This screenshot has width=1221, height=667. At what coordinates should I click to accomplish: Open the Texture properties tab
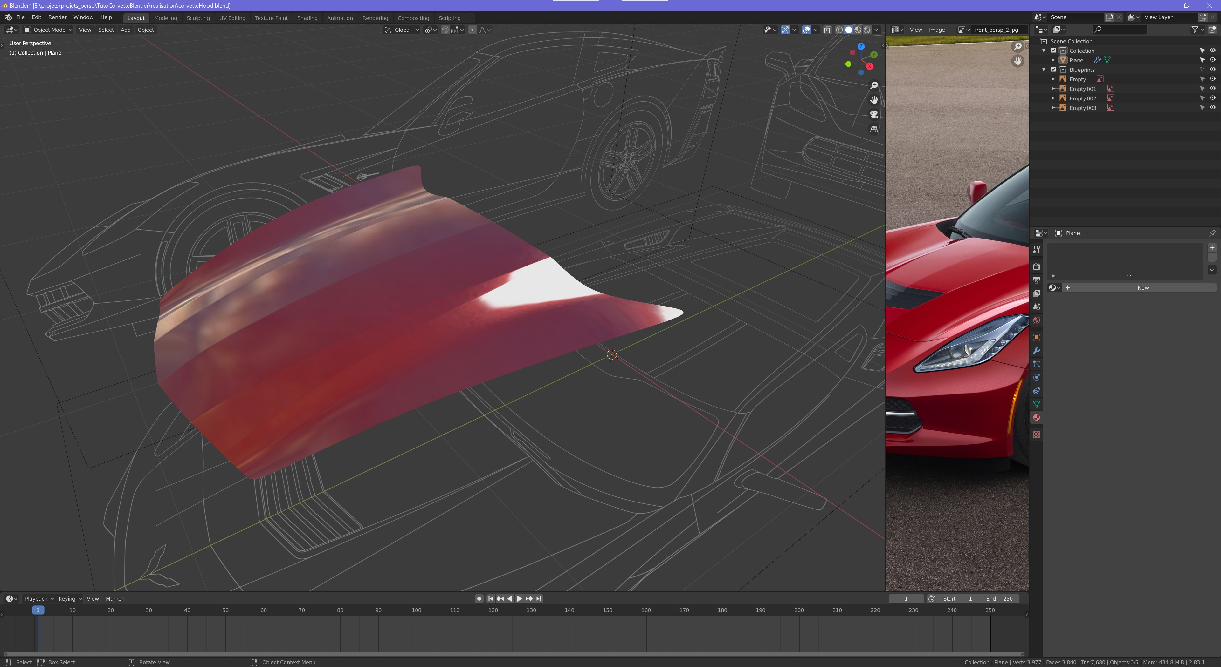click(x=1037, y=434)
